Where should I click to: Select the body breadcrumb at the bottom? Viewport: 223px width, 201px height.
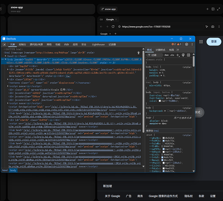13,170
